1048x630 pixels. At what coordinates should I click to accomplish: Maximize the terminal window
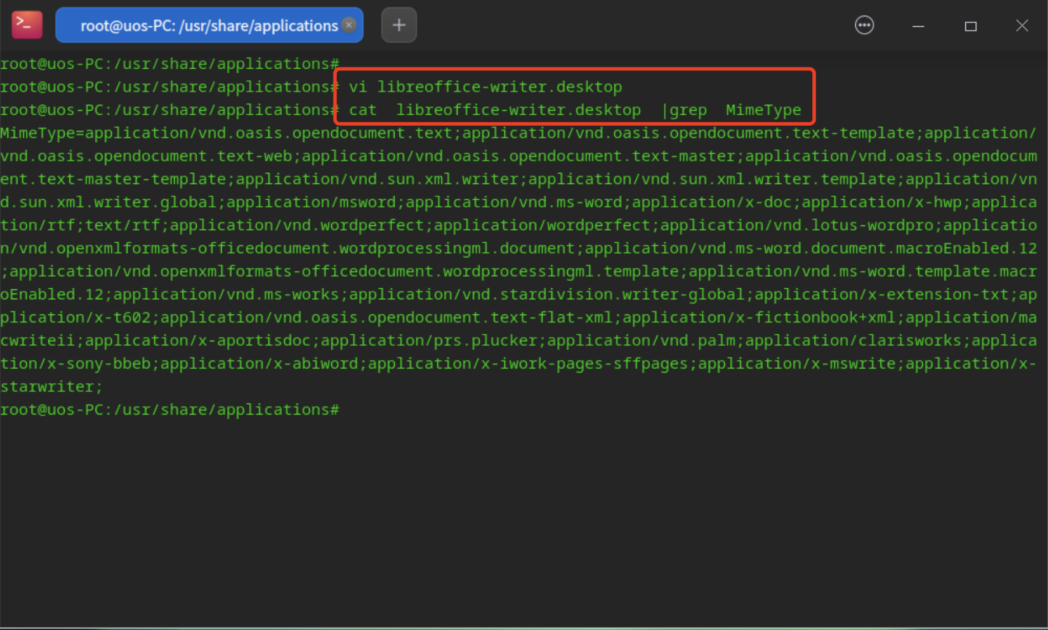[971, 26]
